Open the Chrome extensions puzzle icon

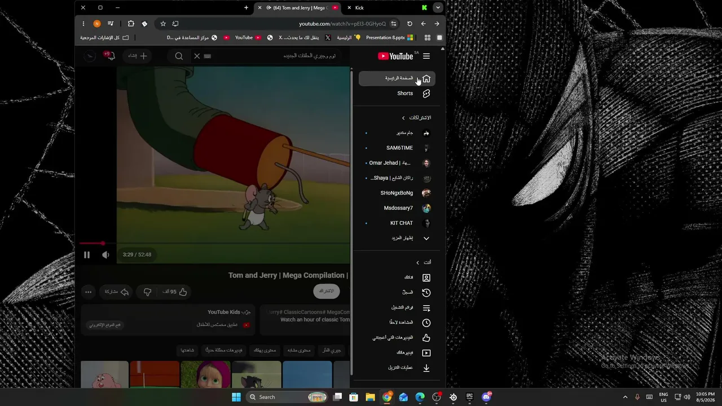[131, 24]
